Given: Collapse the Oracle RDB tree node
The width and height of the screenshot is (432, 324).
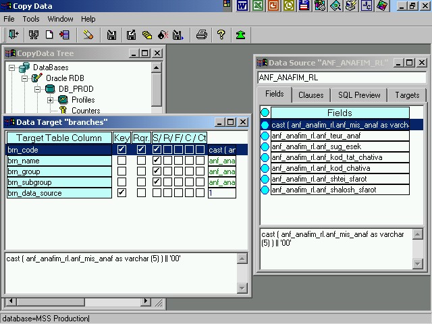Looking at the screenshot, I should click(25, 78).
